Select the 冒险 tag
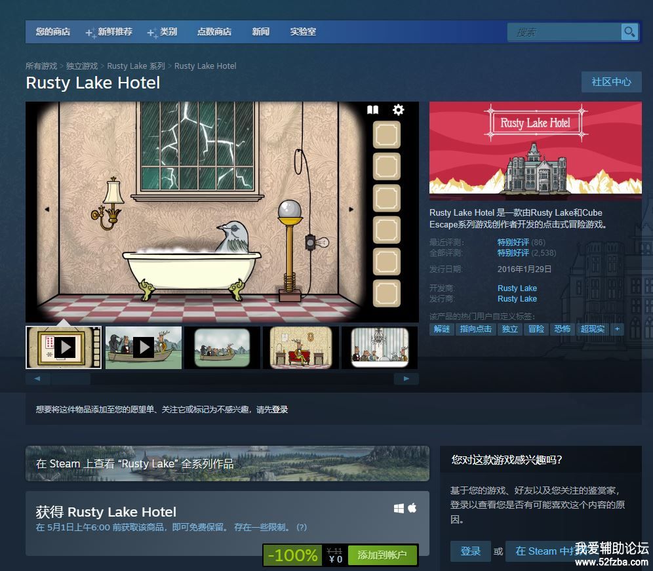 [536, 329]
